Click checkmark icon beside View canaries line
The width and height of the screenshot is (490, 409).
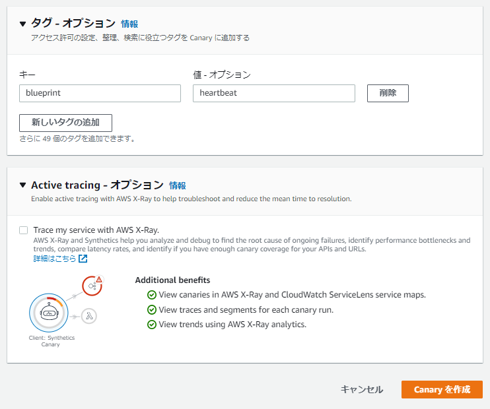152,295
